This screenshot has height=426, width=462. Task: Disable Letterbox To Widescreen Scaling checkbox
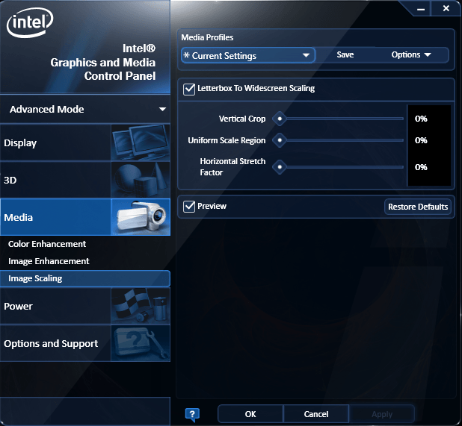[189, 89]
